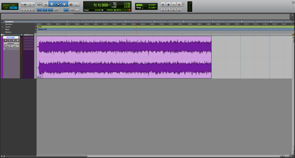The height and width of the screenshot is (158, 295).
Task: Recall zoom preset 4
Action: coord(31,10)
